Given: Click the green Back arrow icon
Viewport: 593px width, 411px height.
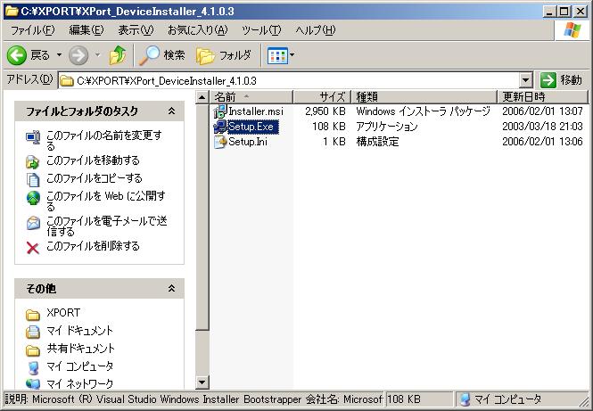Looking at the screenshot, I should point(17,55).
